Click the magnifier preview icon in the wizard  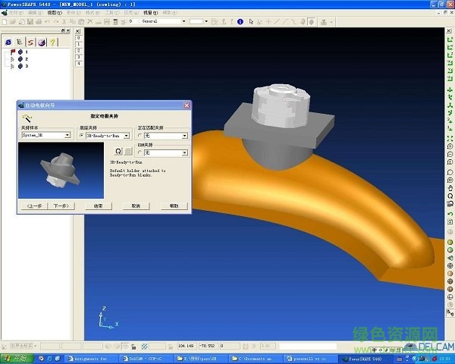[118, 152]
